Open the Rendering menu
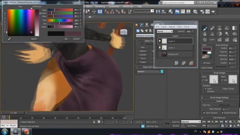Viewport: 240px width, 135px height. [100, 6]
